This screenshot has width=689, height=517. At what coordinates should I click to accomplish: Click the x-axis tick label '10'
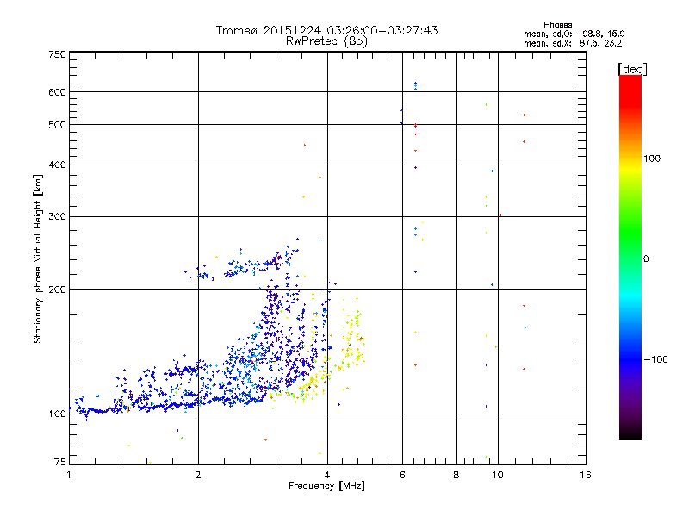pos(498,475)
